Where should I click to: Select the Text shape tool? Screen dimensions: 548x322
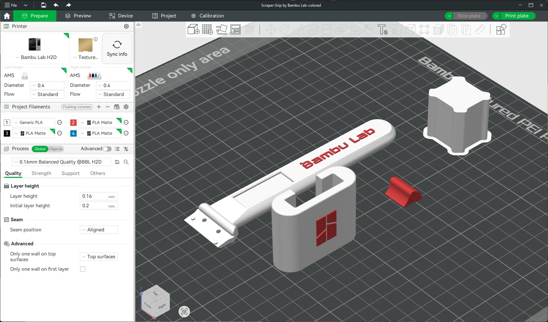[382, 30]
